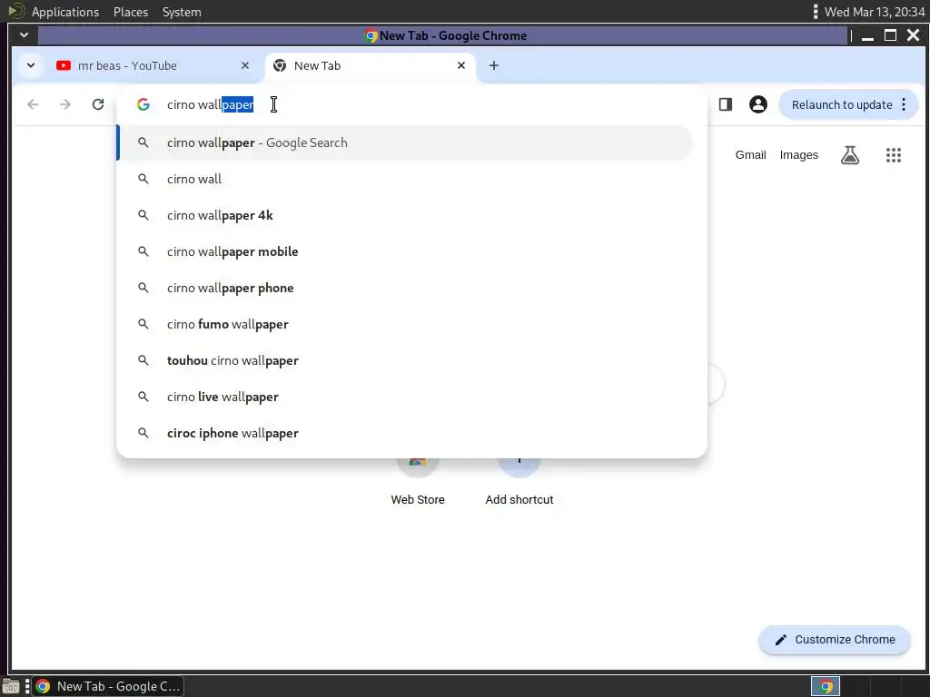Click the clock Wed Mar 13, 20:34
Screen dimensions: 930x697
tap(875, 12)
